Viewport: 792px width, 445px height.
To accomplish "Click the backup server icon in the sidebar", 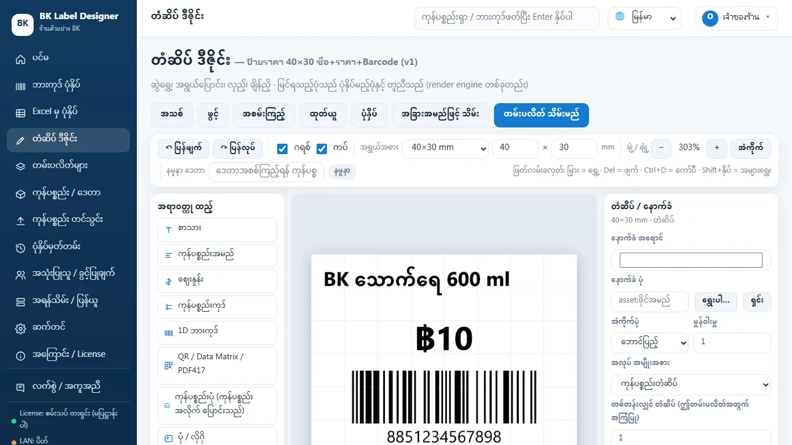I will click(x=21, y=302).
